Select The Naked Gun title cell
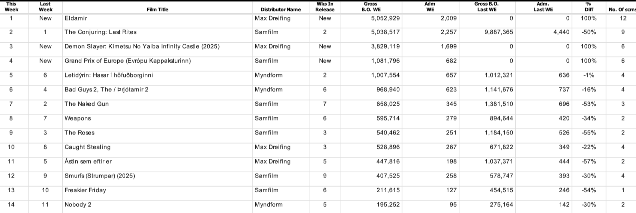Image resolution: width=636 pixels, height=213 pixels. click(x=87, y=104)
